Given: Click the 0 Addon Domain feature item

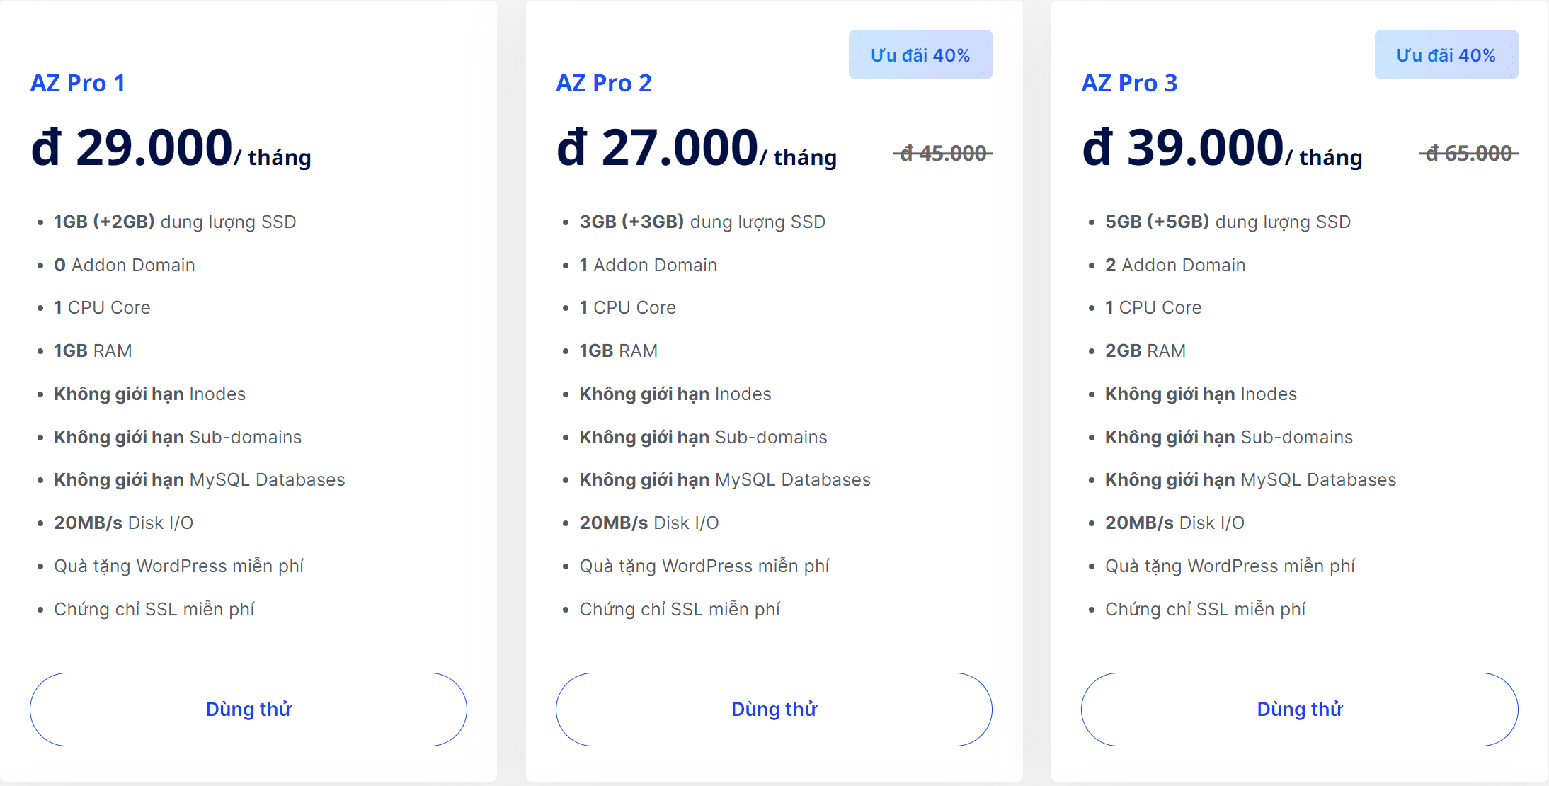Looking at the screenshot, I should (x=125, y=265).
